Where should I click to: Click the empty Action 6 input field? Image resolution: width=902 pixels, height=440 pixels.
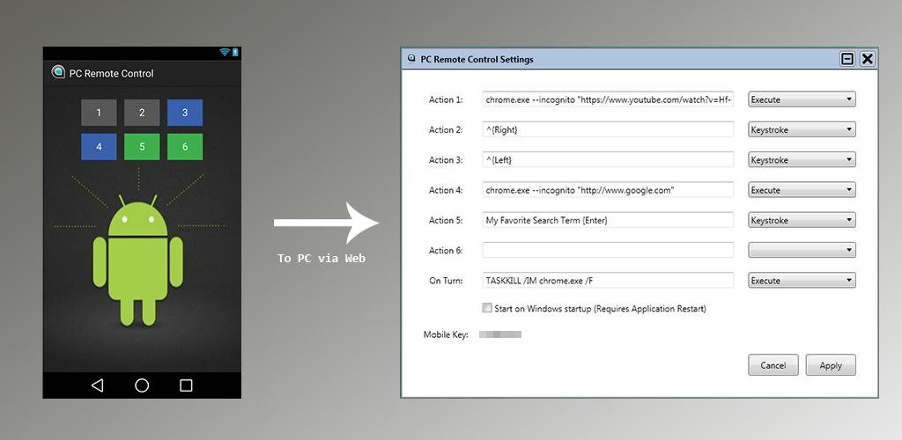[x=608, y=251]
